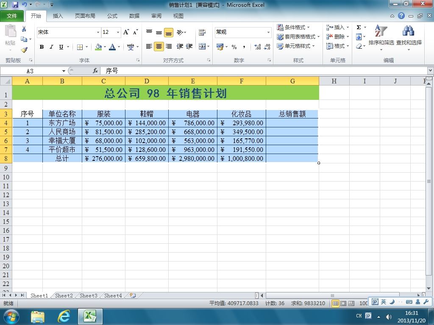Open the number format 常规 dropdown
The image size is (434, 325).
coord(268,32)
